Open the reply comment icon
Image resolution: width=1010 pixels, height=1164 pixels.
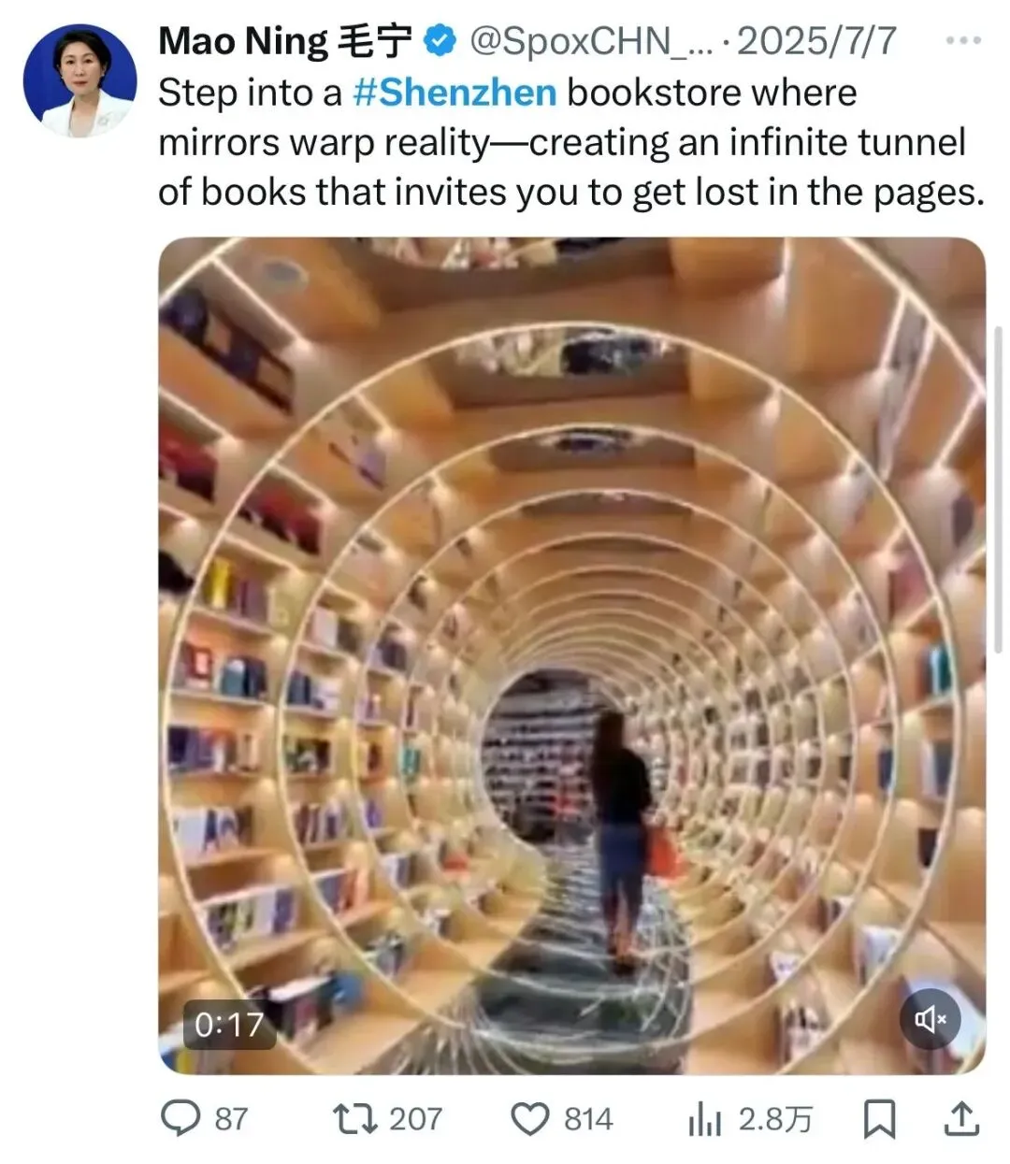pyautogui.click(x=180, y=1118)
